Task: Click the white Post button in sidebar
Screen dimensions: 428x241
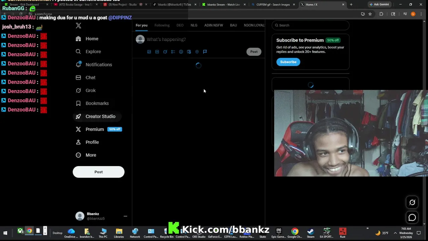Action: tap(99, 172)
